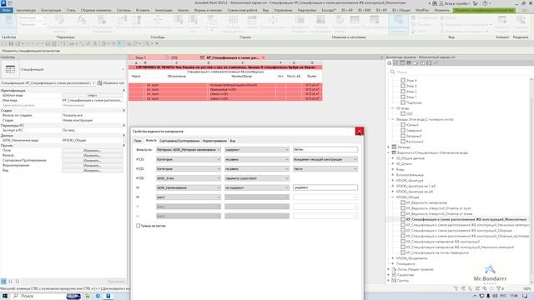Click Изменить button for Фильтр in Properties
534x300 pixels.
click(92, 156)
